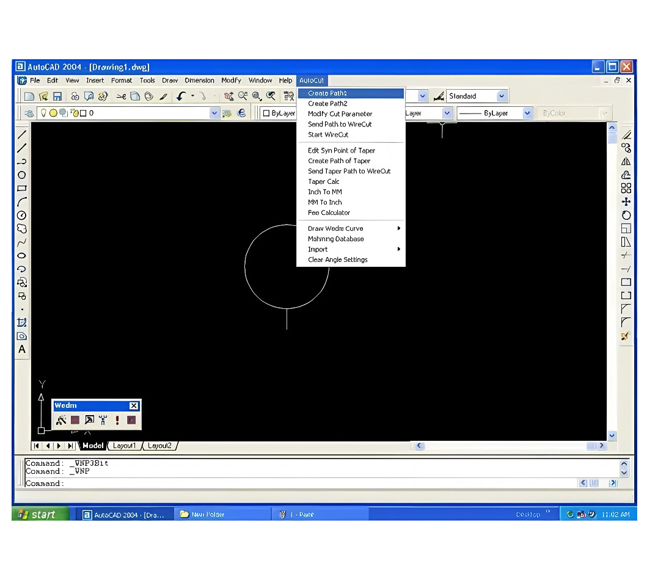Toggle the layer lock icon

tap(75, 113)
